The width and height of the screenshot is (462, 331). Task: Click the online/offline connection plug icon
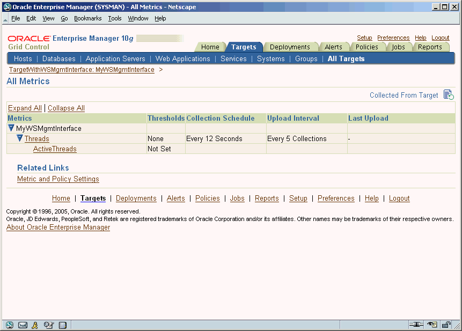click(x=416, y=325)
